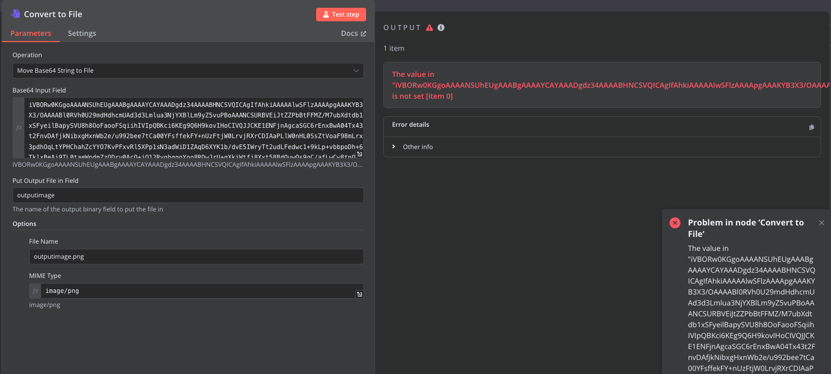
Task: Click the Error details header
Action: [411, 125]
